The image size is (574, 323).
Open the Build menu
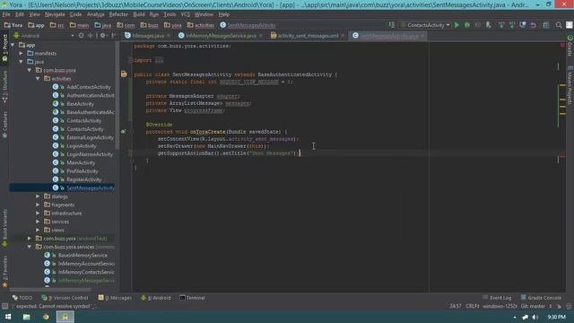(139, 14)
